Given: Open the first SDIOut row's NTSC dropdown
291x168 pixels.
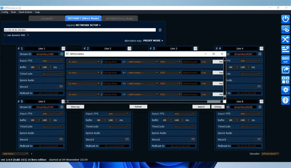Looking at the screenshot, I should (x=170, y=62).
